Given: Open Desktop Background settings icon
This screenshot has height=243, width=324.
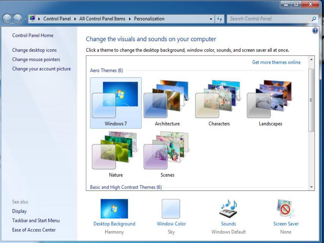Looking at the screenshot, I should click(x=114, y=209).
